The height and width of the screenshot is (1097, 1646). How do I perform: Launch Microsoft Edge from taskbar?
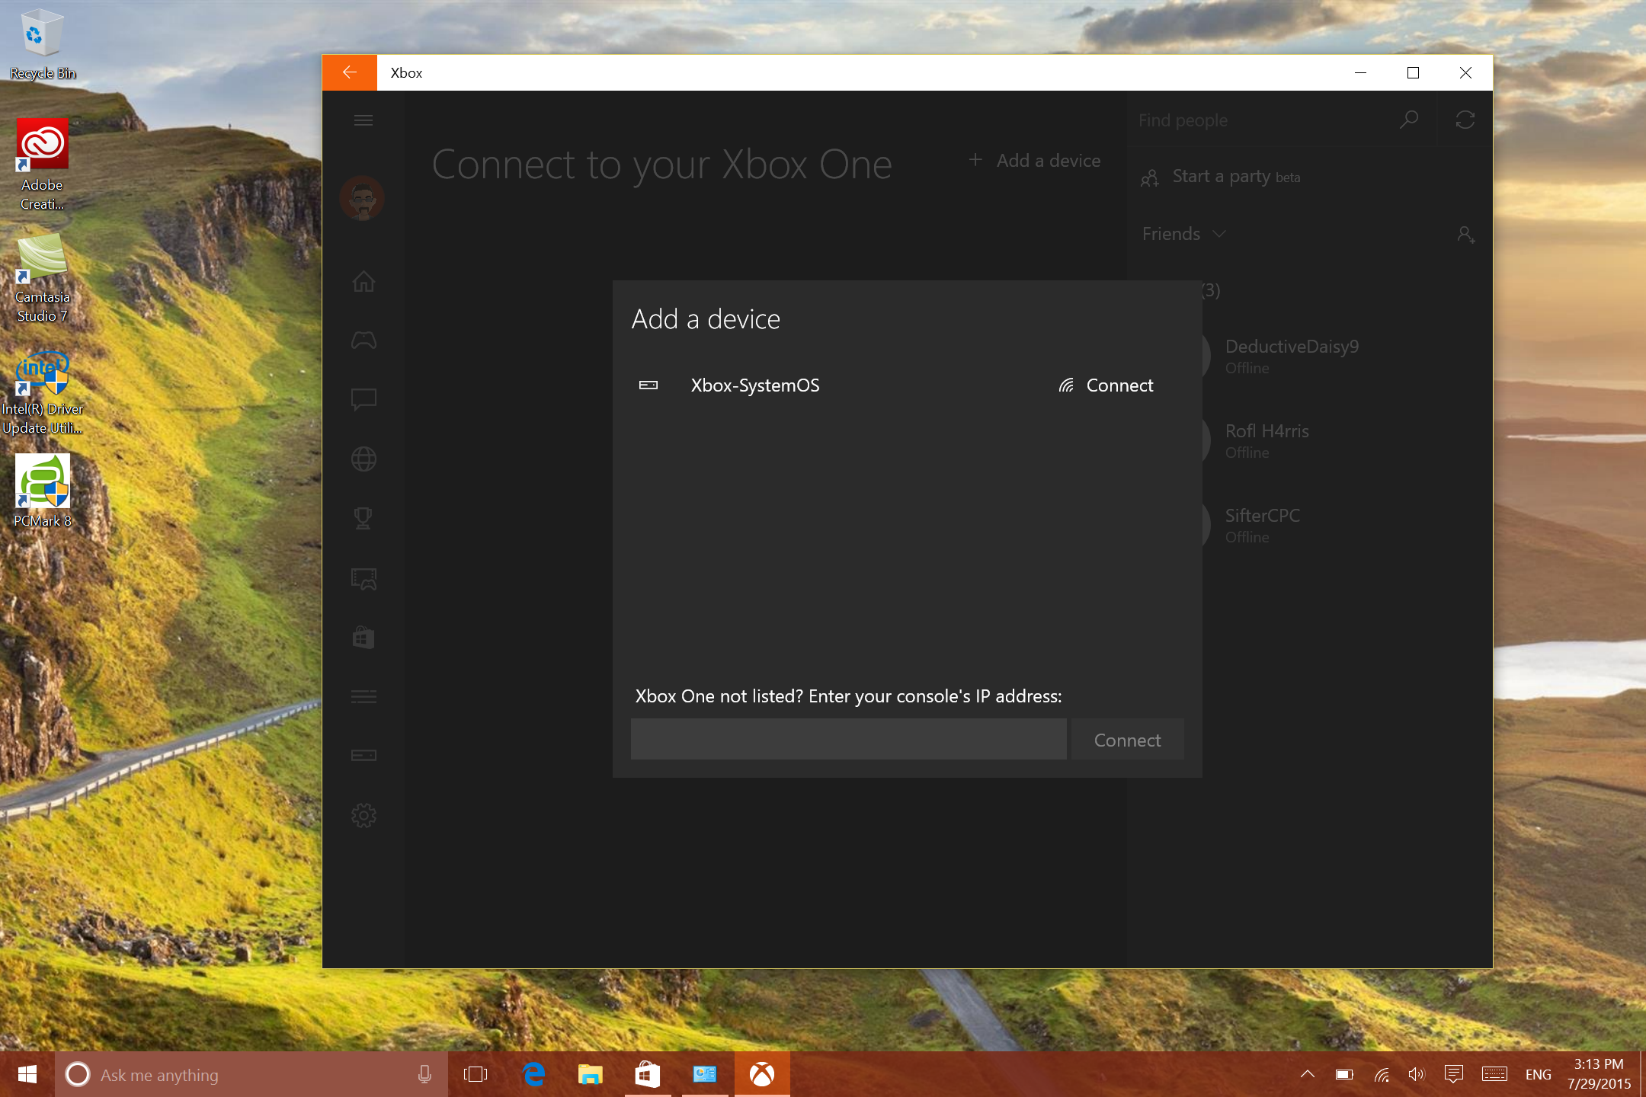(x=533, y=1075)
